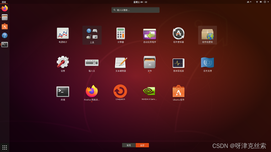271x152 pixels.
Task: Launch the Text Editor (文本编辑器)
Action: coord(121,64)
